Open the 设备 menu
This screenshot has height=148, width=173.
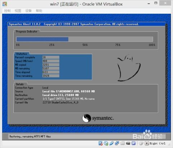pyautogui.click(x=28, y=11)
